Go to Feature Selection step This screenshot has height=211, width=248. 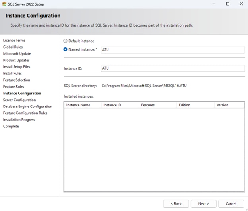point(17,80)
